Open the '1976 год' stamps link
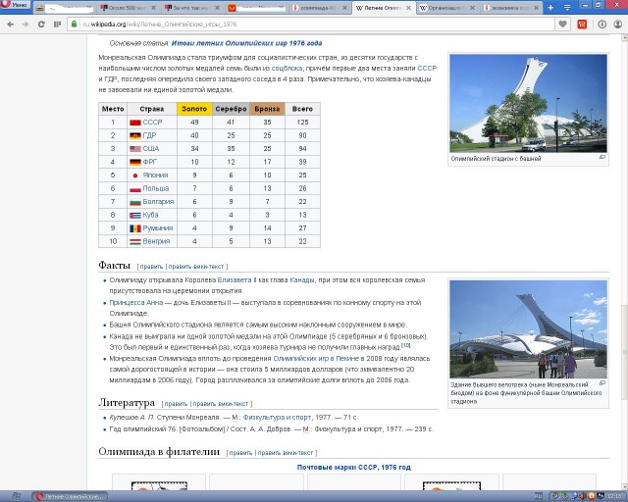Viewport: 628px width, 502px height. coord(395,467)
